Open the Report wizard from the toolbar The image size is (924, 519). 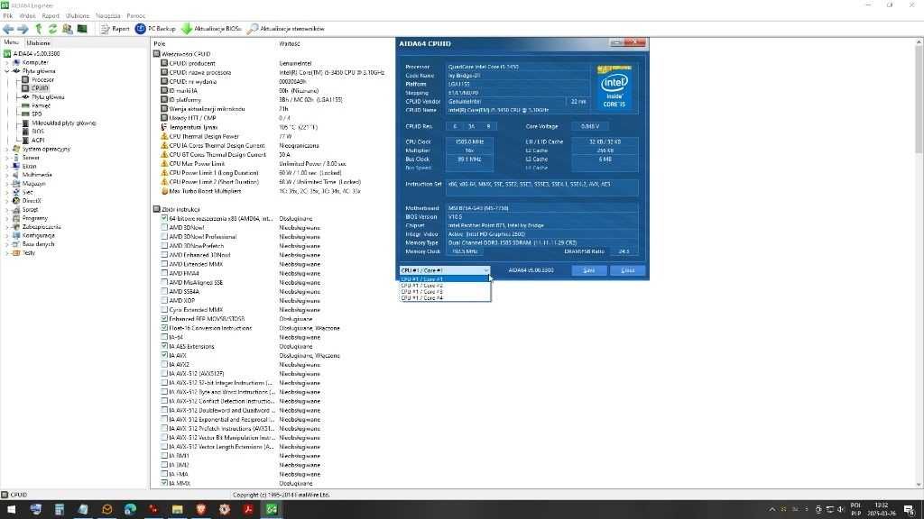[x=115, y=29]
